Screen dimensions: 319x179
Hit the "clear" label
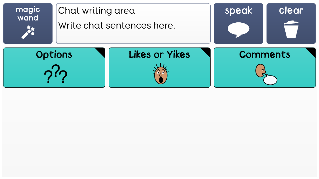point(291,11)
